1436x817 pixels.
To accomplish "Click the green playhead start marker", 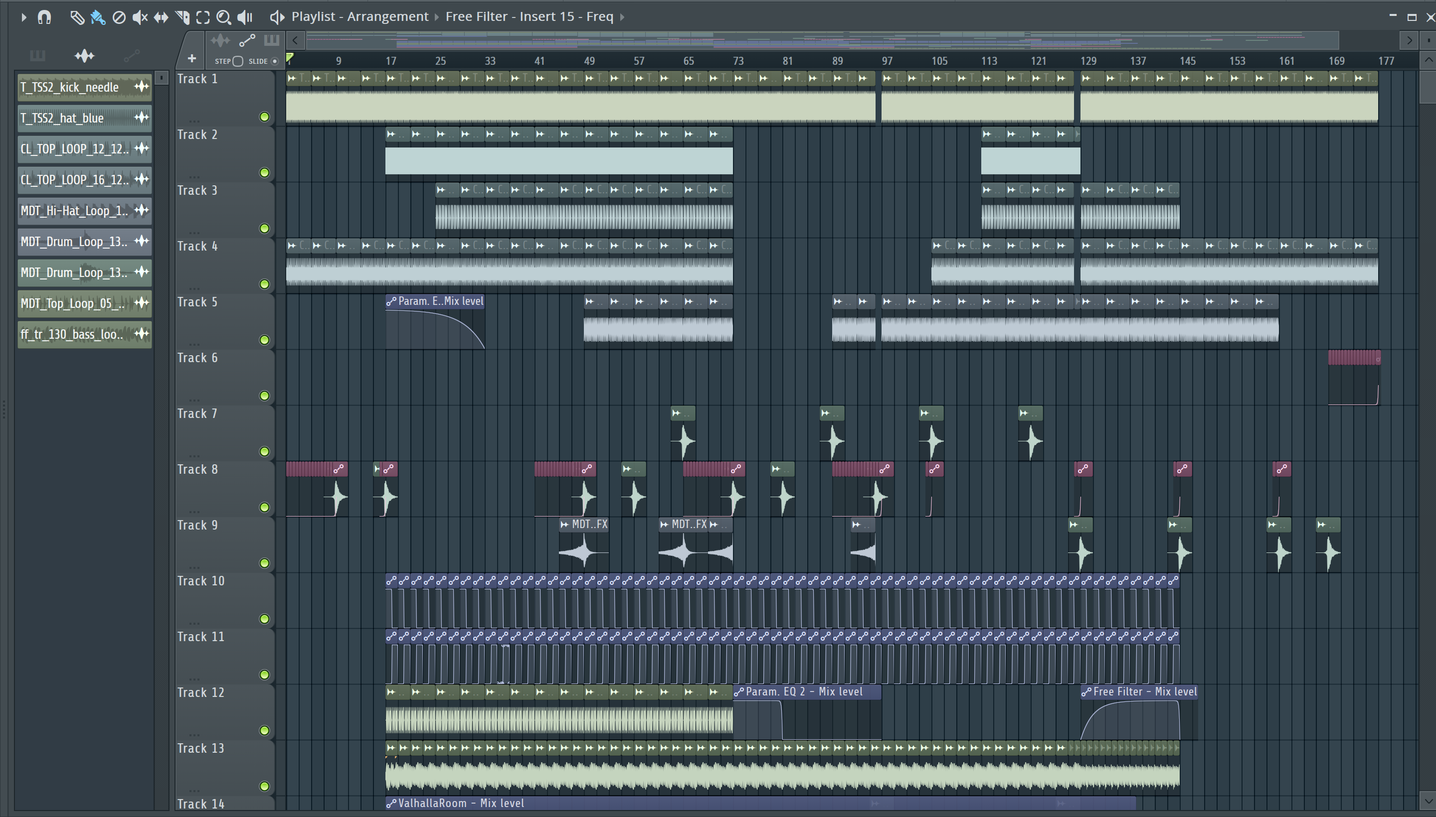I will 290,57.
